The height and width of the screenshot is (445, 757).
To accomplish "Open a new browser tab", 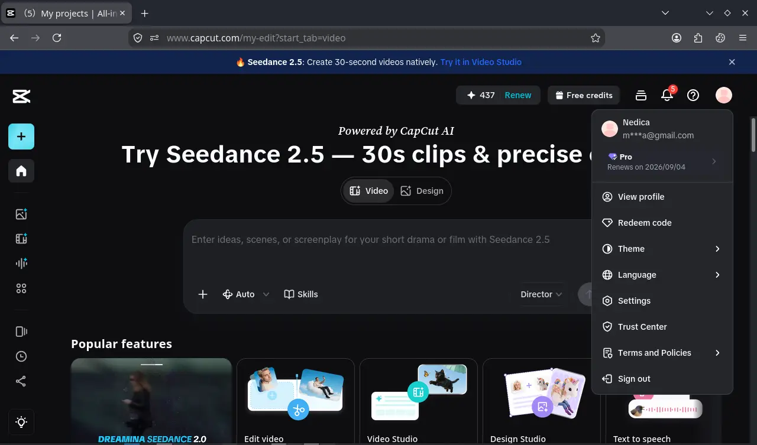I will (145, 13).
